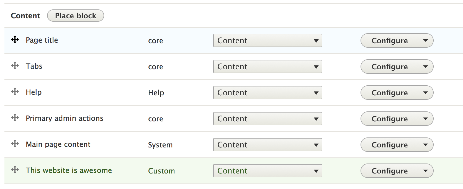This screenshot has width=463, height=189.
Task: Configure the Page title block
Action: point(390,40)
